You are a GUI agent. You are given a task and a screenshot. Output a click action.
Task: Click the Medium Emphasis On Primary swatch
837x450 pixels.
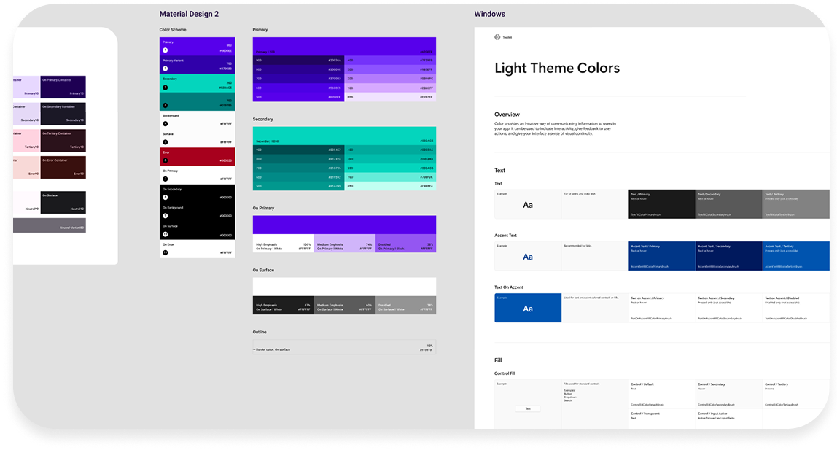click(345, 244)
